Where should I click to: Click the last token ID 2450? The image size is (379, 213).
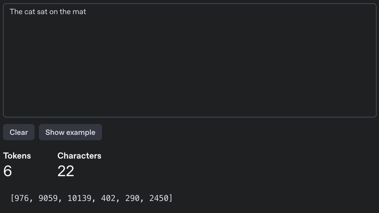pos(159,198)
